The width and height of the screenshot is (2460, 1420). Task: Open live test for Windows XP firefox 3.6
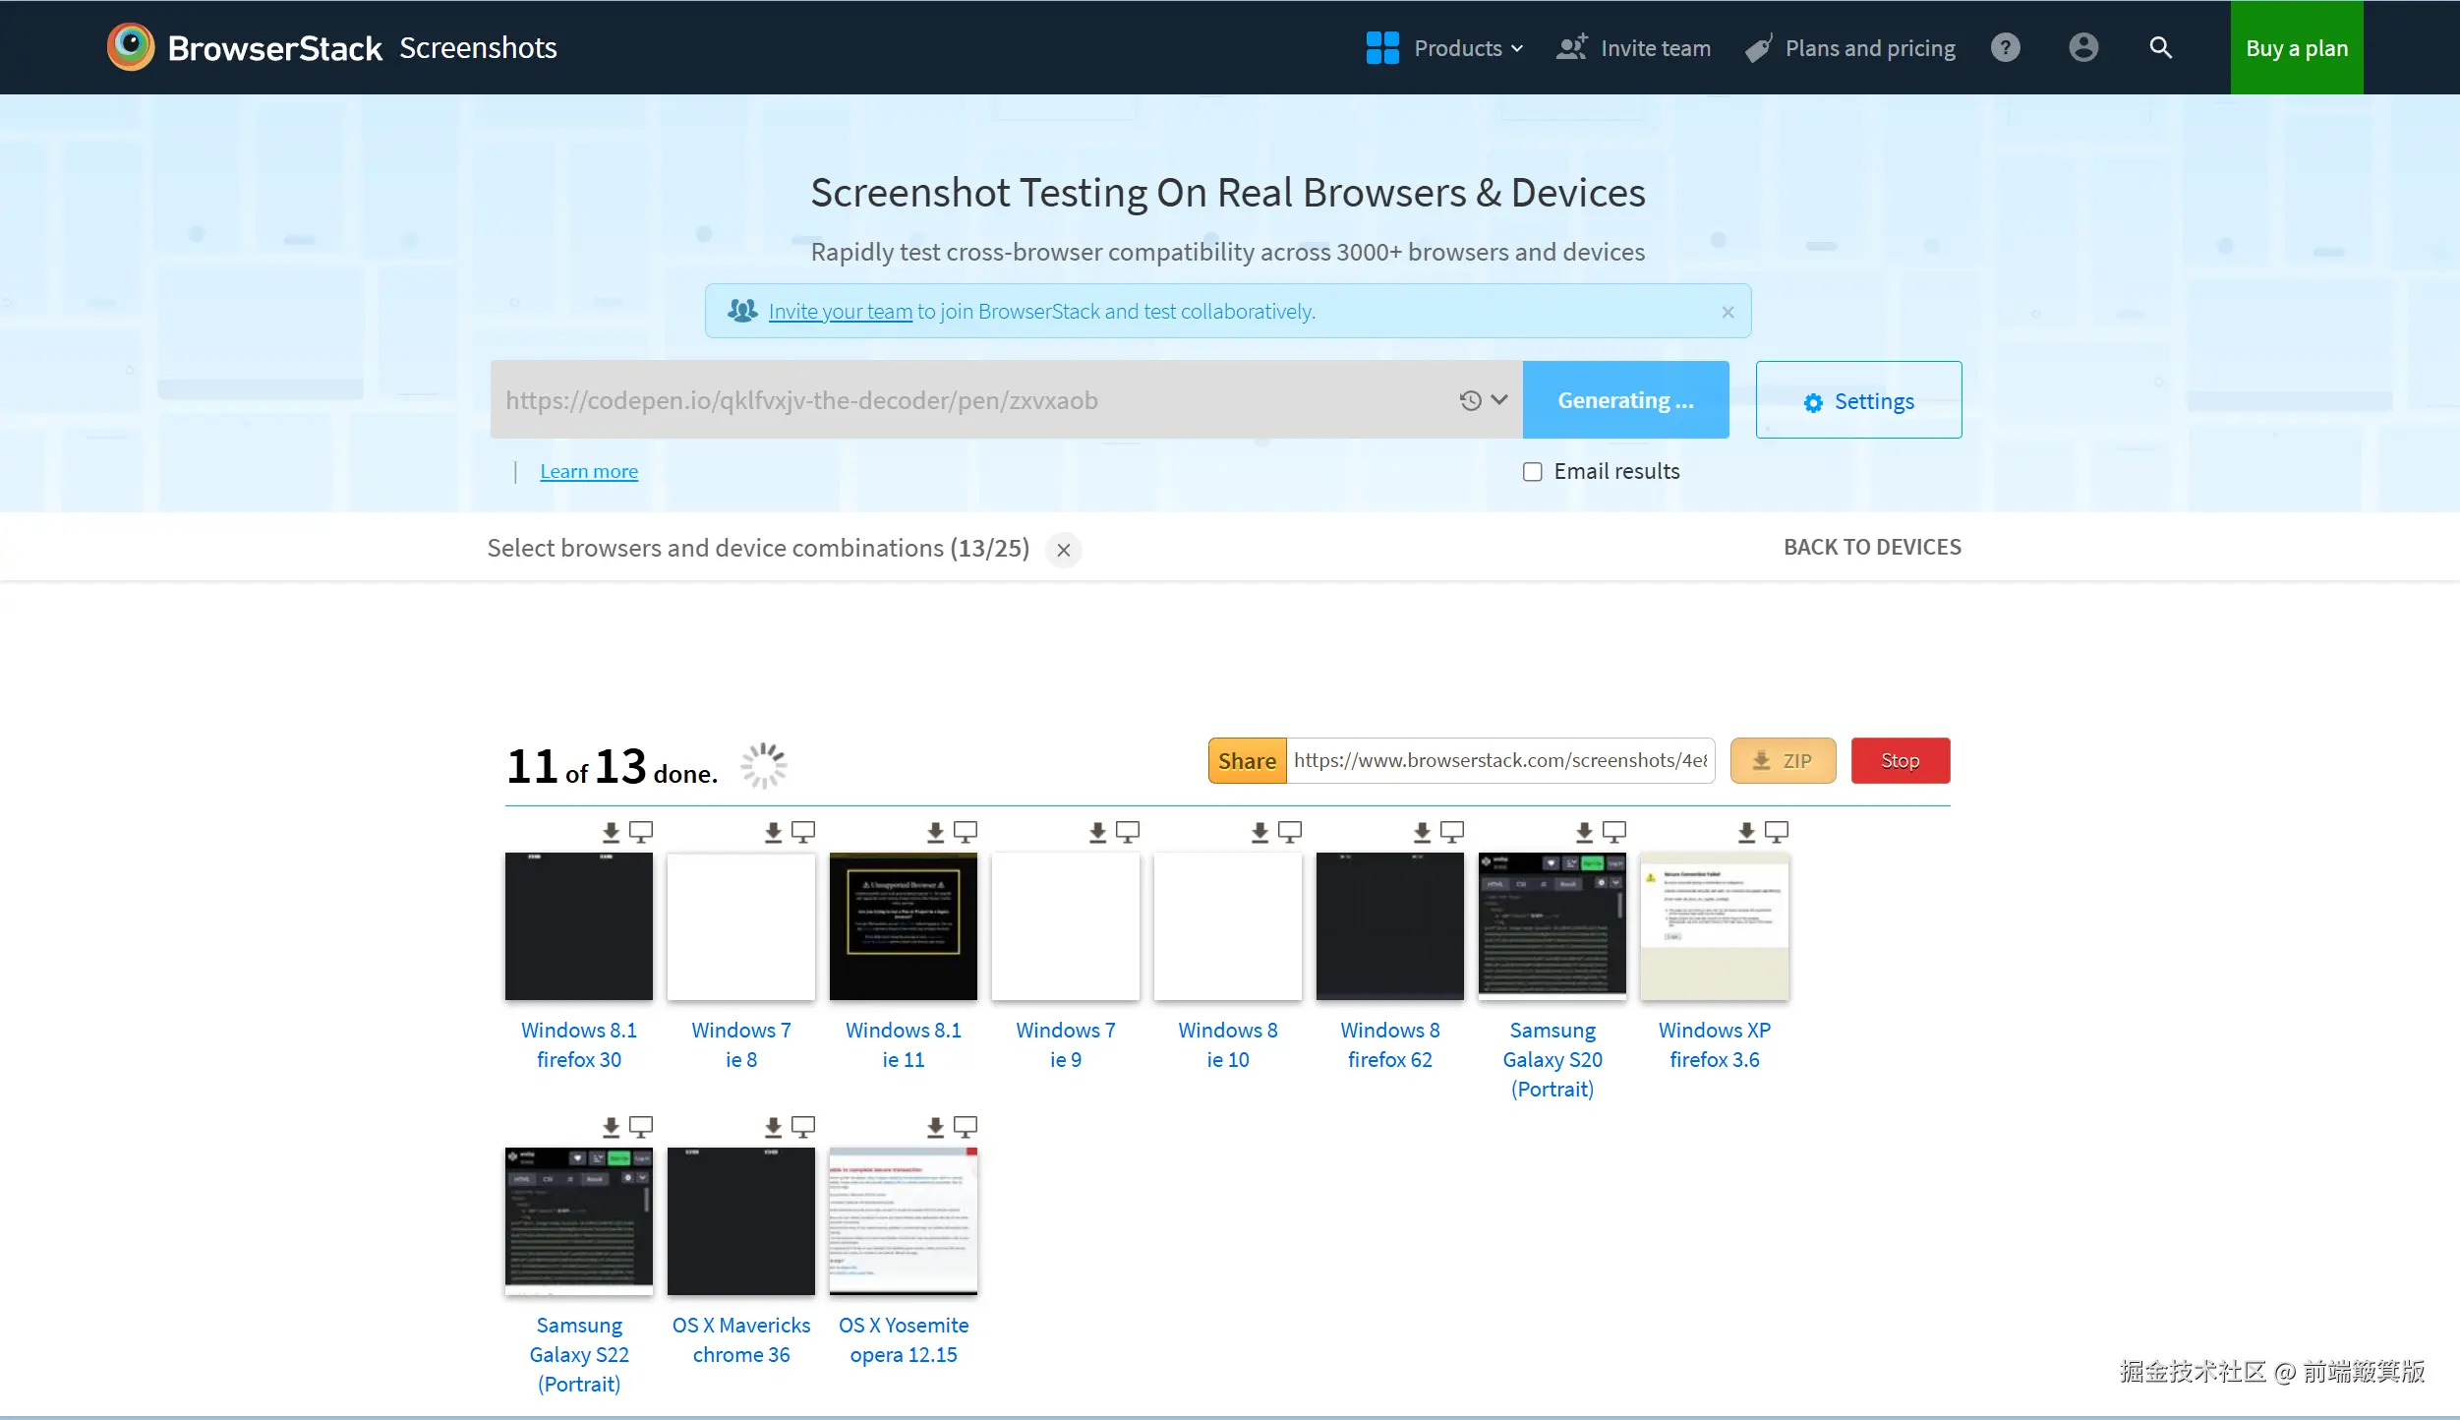tap(1776, 832)
